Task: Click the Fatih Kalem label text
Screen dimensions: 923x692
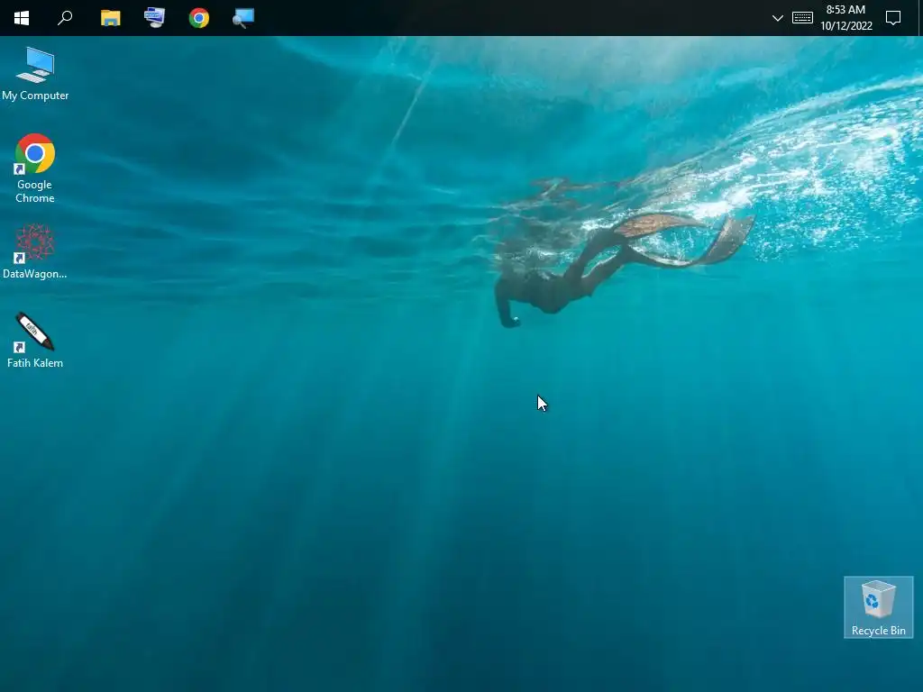Action: click(35, 363)
